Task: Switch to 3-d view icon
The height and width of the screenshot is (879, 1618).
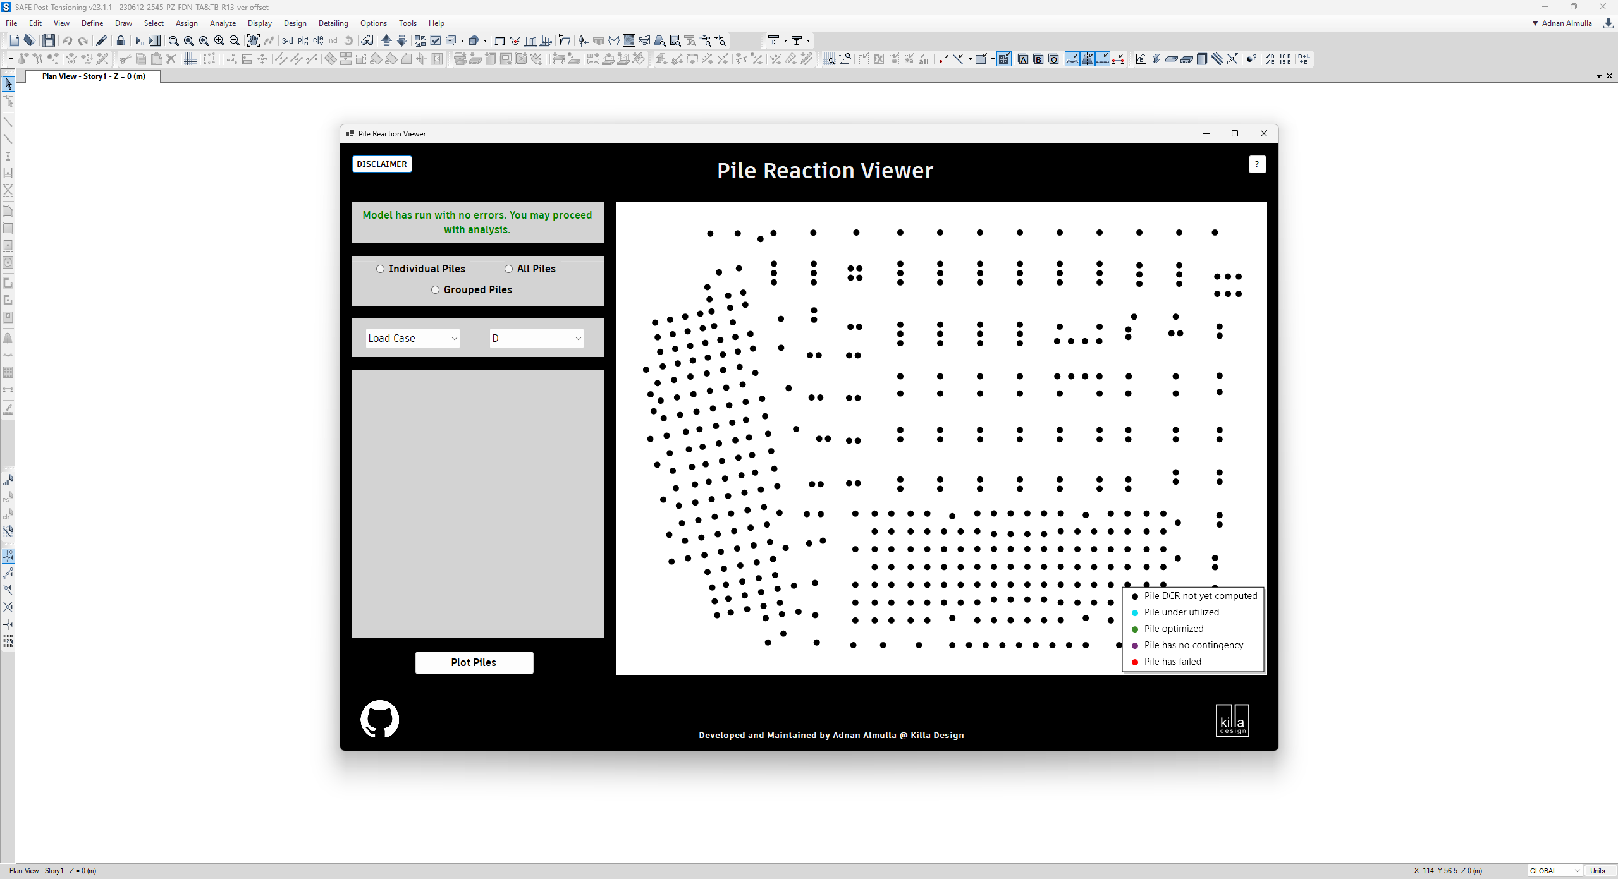Action: [x=288, y=40]
